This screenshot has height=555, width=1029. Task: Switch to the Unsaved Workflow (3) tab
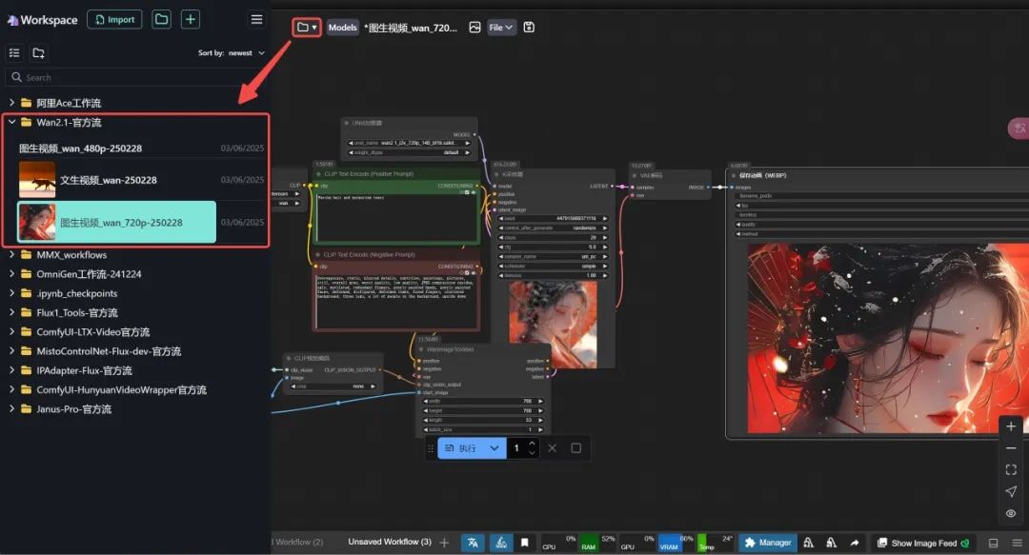tap(389, 542)
